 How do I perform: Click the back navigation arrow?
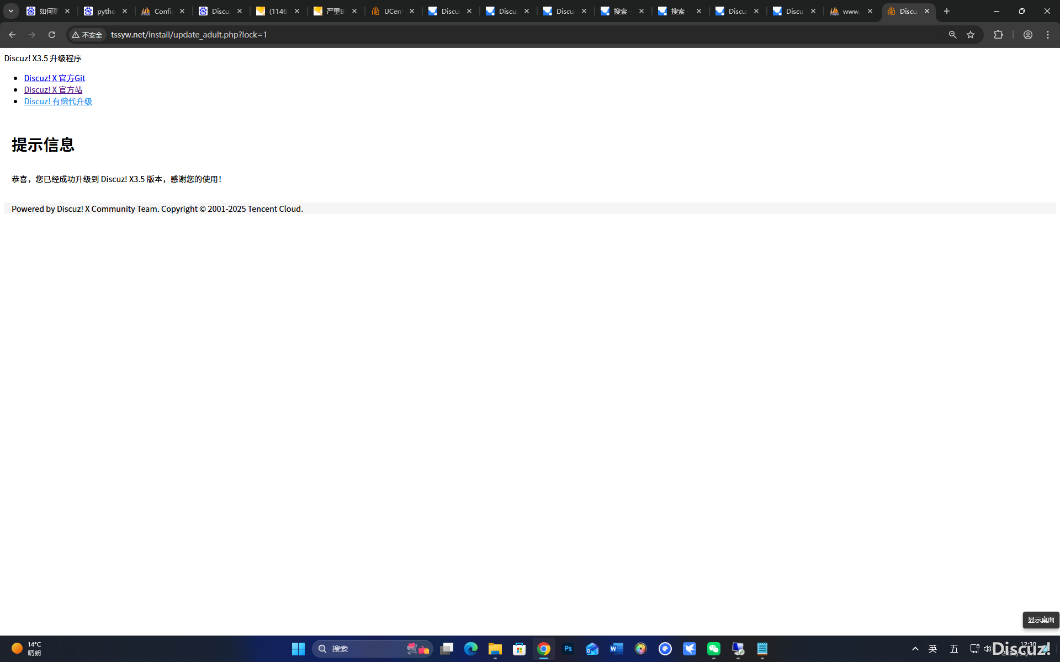pyautogui.click(x=12, y=35)
